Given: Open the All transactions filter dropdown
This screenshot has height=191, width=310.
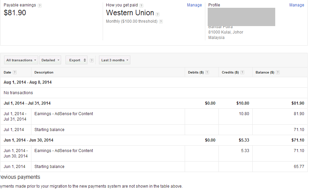Looking at the screenshot, I should pyautogui.click(x=21, y=60).
